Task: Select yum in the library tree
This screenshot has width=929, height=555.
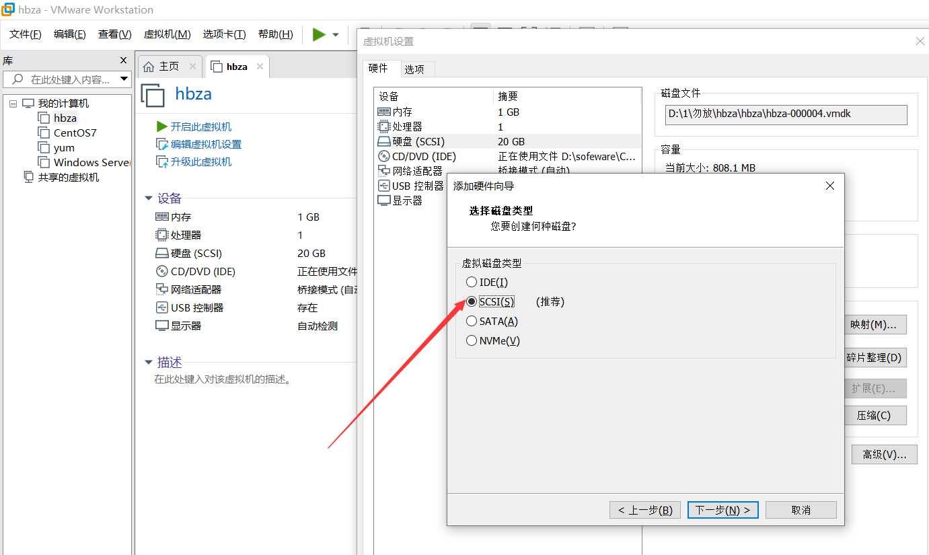Action: (x=64, y=147)
